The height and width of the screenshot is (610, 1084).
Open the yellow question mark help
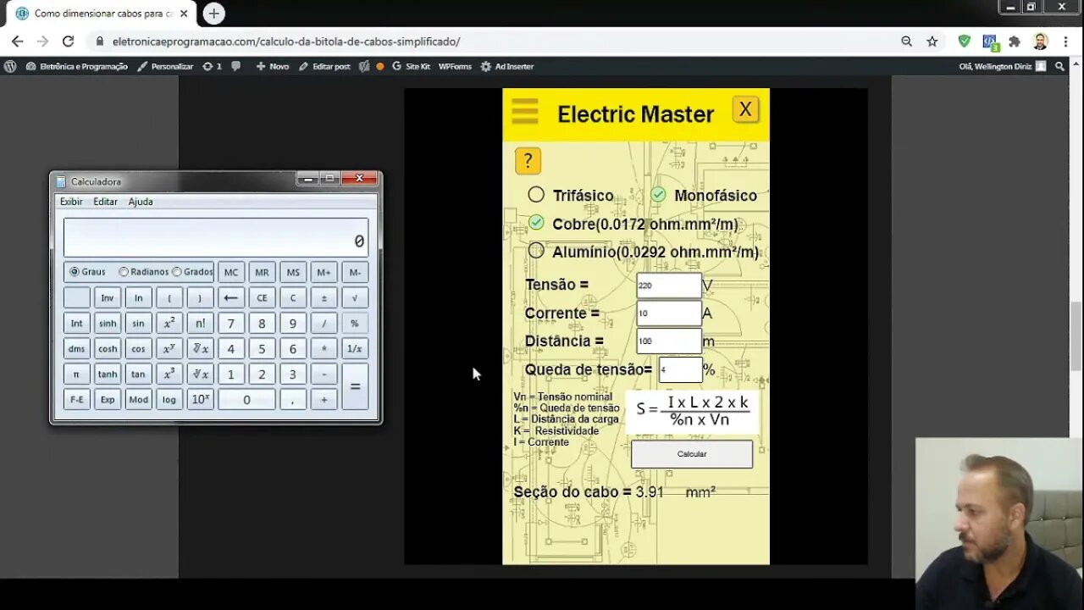528,161
